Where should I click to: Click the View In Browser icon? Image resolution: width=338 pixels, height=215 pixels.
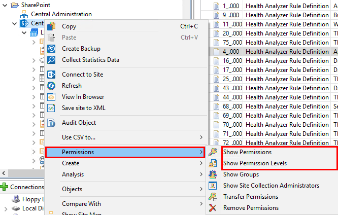pos(51,97)
